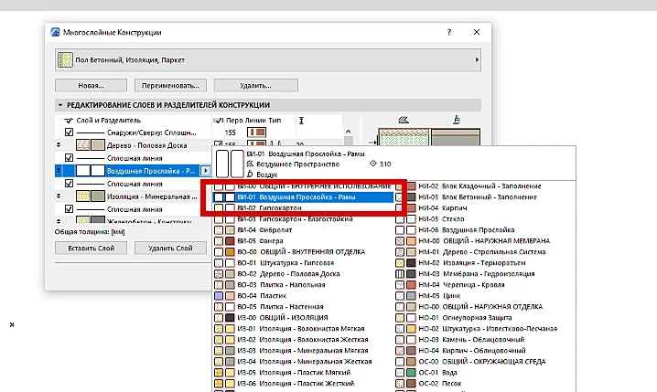
Task: Open material popup arrow on Воздушная Прослойка row
Action: coord(205,171)
